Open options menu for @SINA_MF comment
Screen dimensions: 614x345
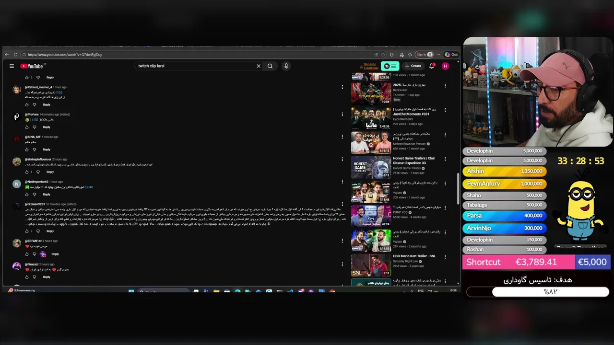tap(342, 137)
